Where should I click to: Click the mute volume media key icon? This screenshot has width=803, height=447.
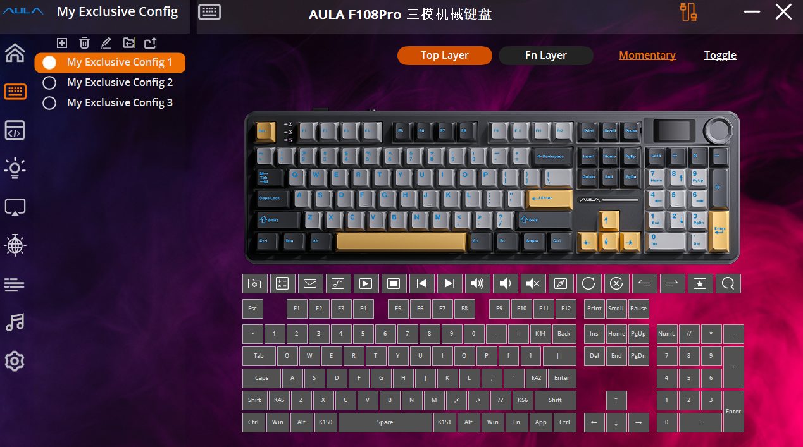(x=533, y=283)
